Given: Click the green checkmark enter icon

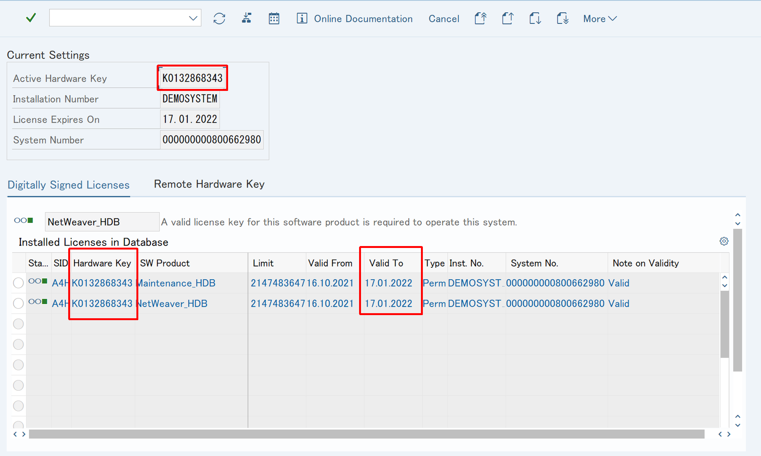Looking at the screenshot, I should point(31,18).
